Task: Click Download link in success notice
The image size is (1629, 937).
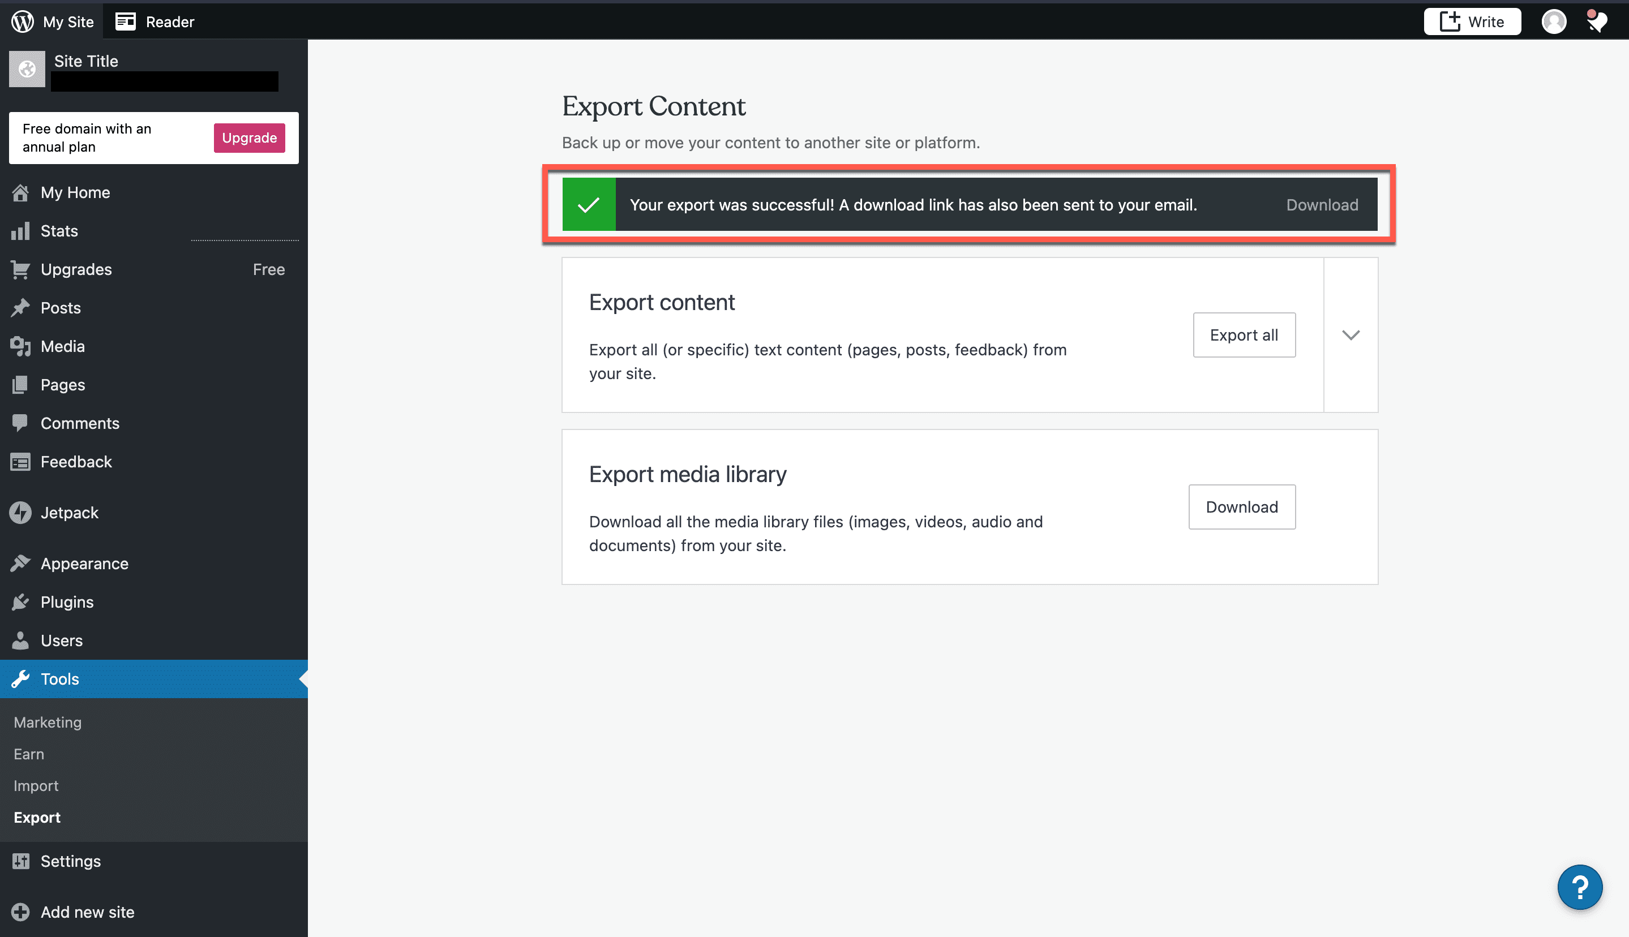Action: pyautogui.click(x=1322, y=205)
